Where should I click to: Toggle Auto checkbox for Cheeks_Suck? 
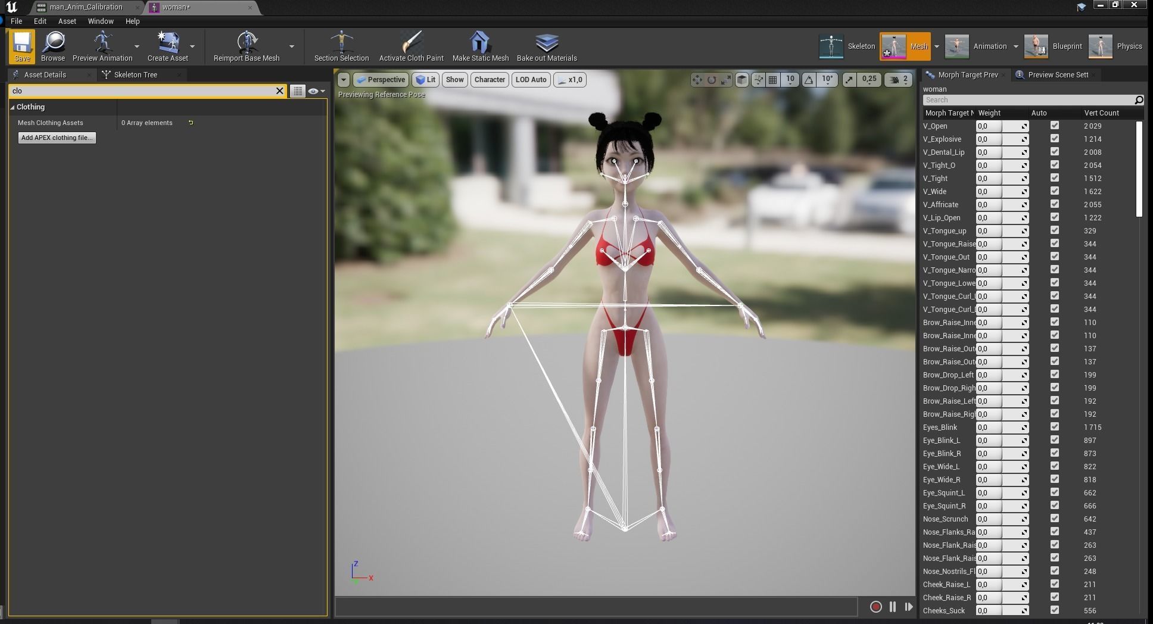tap(1055, 610)
